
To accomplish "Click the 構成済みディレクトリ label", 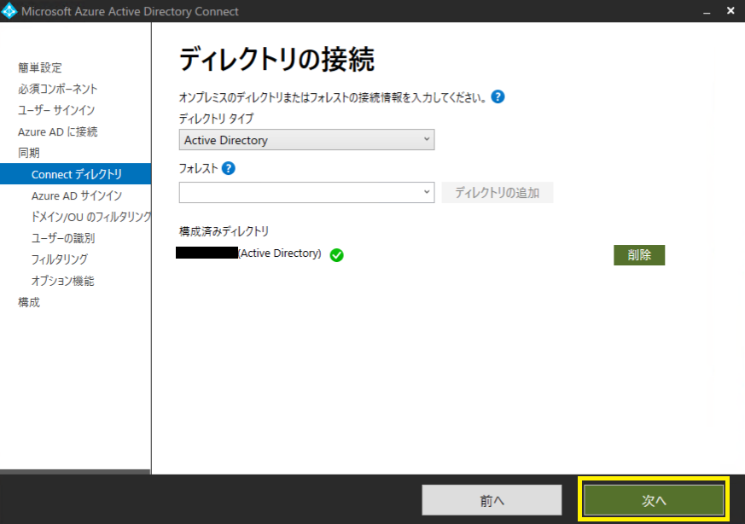I will [224, 231].
